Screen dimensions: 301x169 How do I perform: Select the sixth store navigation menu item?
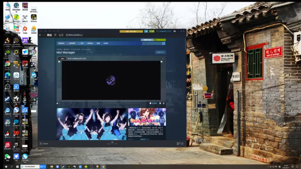click(x=106, y=43)
